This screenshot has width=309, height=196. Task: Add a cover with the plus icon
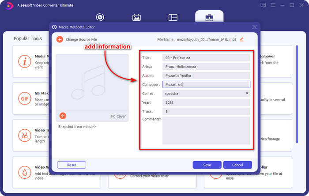pyautogui.click(x=63, y=116)
